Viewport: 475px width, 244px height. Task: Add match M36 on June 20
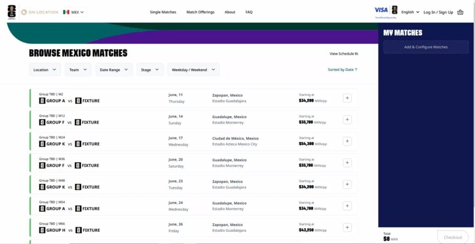(347, 163)
